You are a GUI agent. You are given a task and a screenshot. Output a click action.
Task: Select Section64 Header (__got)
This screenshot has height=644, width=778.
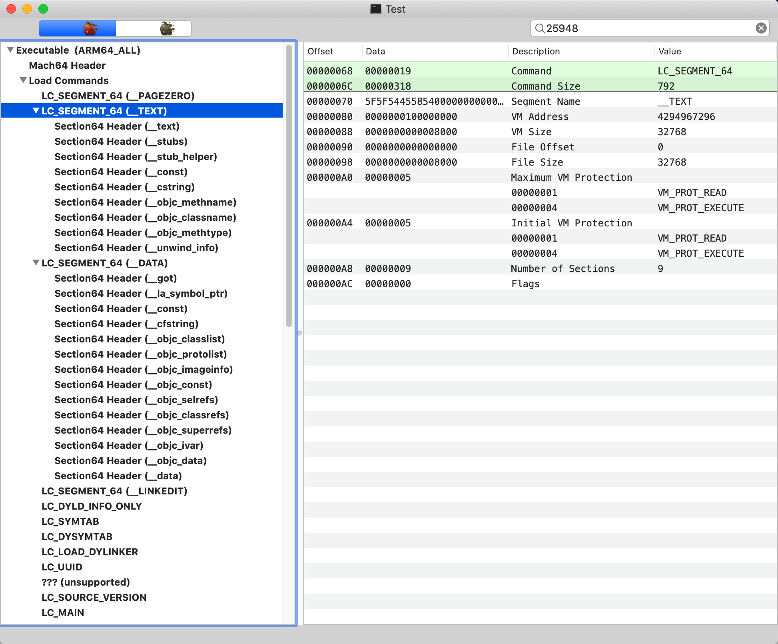(x=116, y=278)
